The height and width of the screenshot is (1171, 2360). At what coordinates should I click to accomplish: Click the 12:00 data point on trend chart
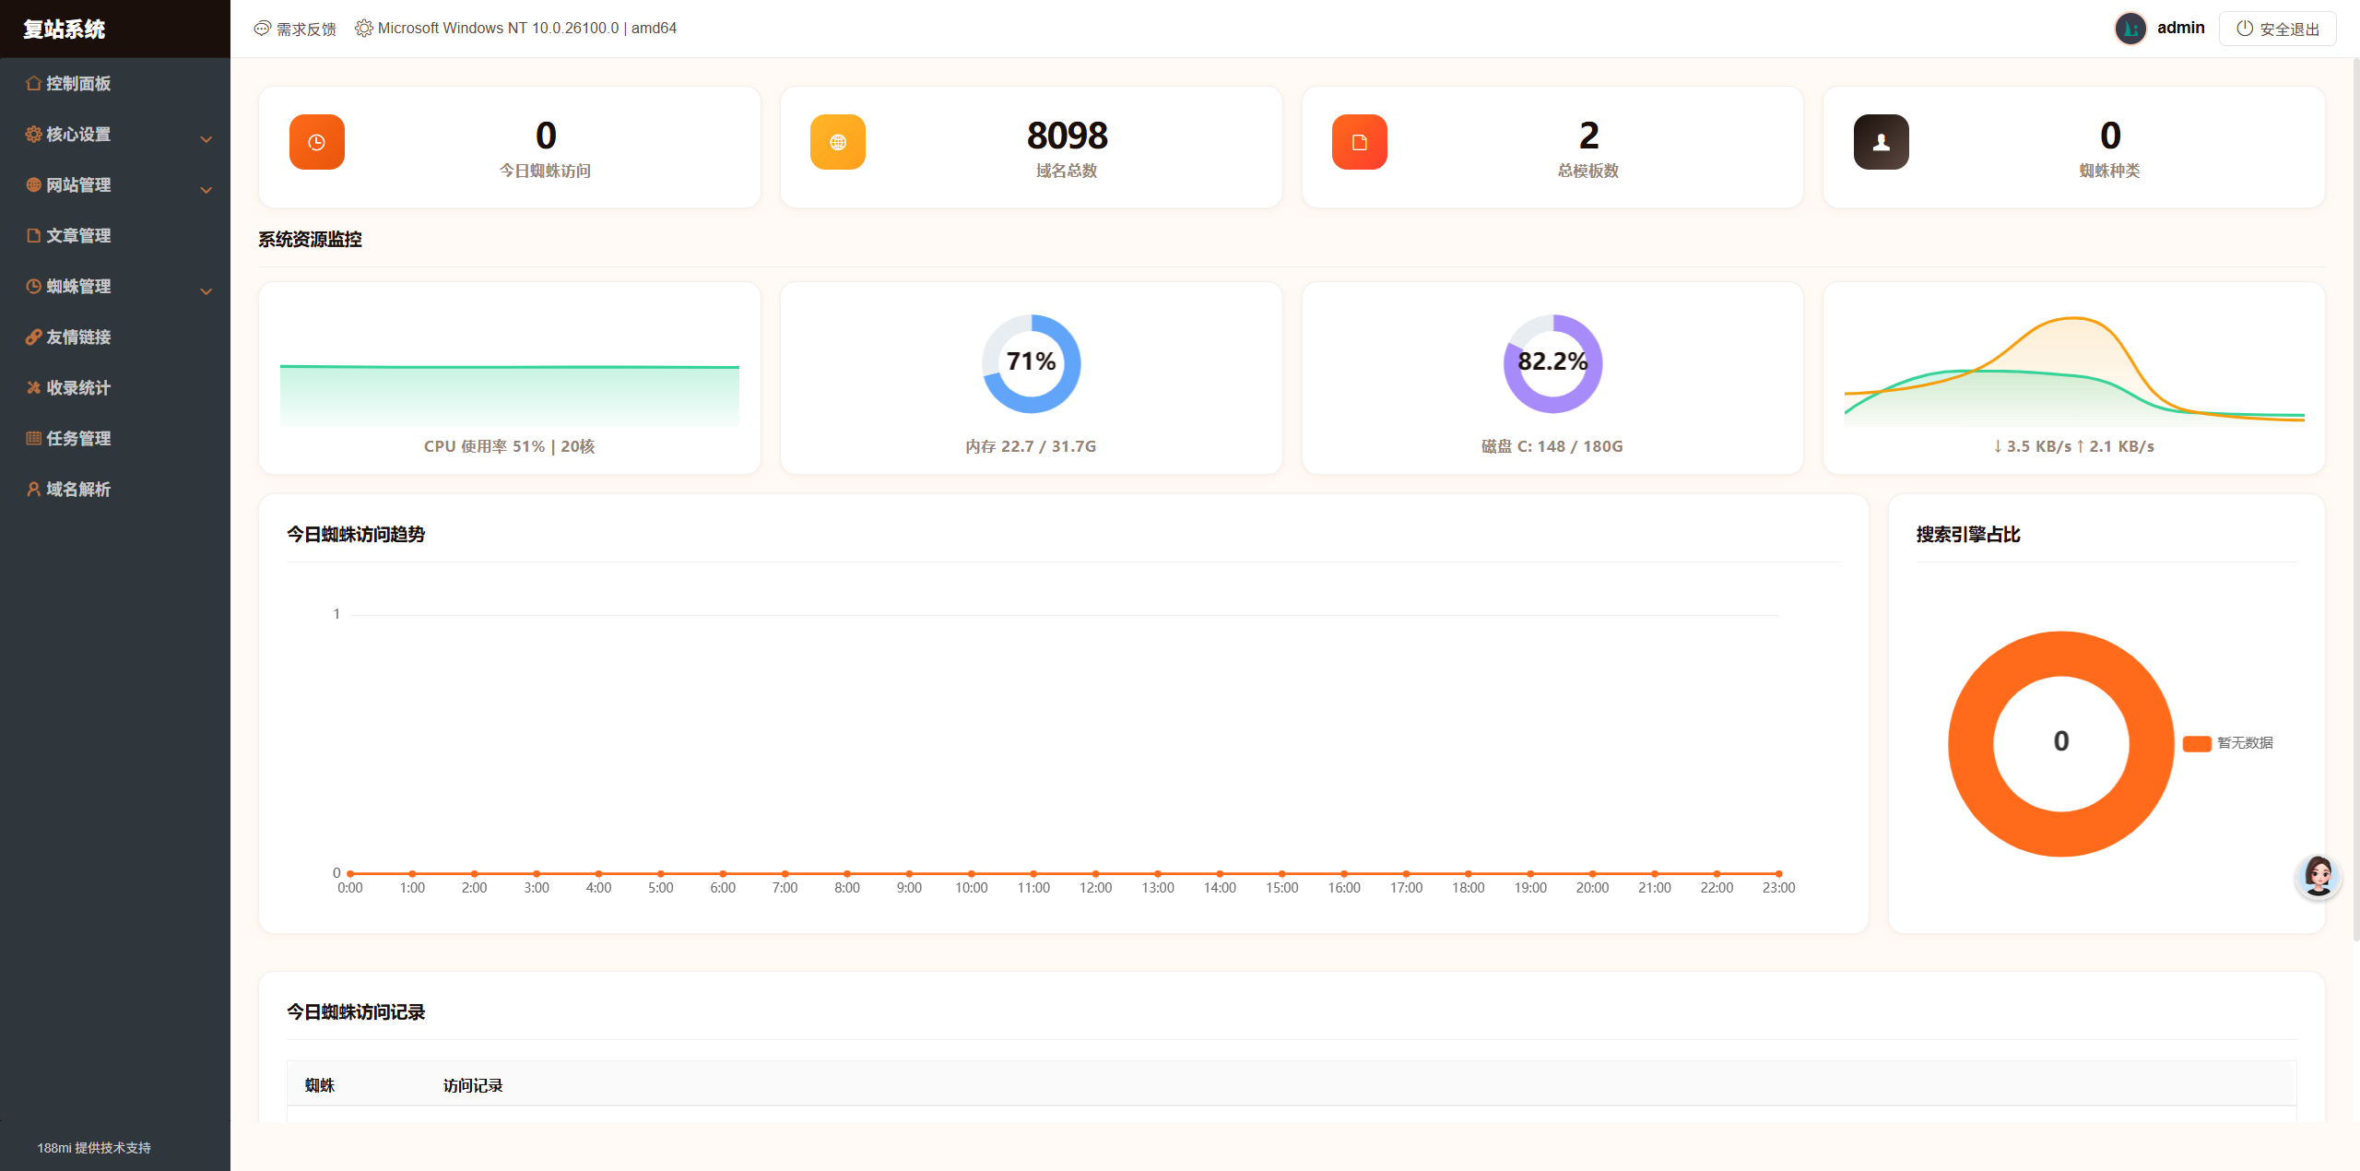click(x=1095, y=873)
